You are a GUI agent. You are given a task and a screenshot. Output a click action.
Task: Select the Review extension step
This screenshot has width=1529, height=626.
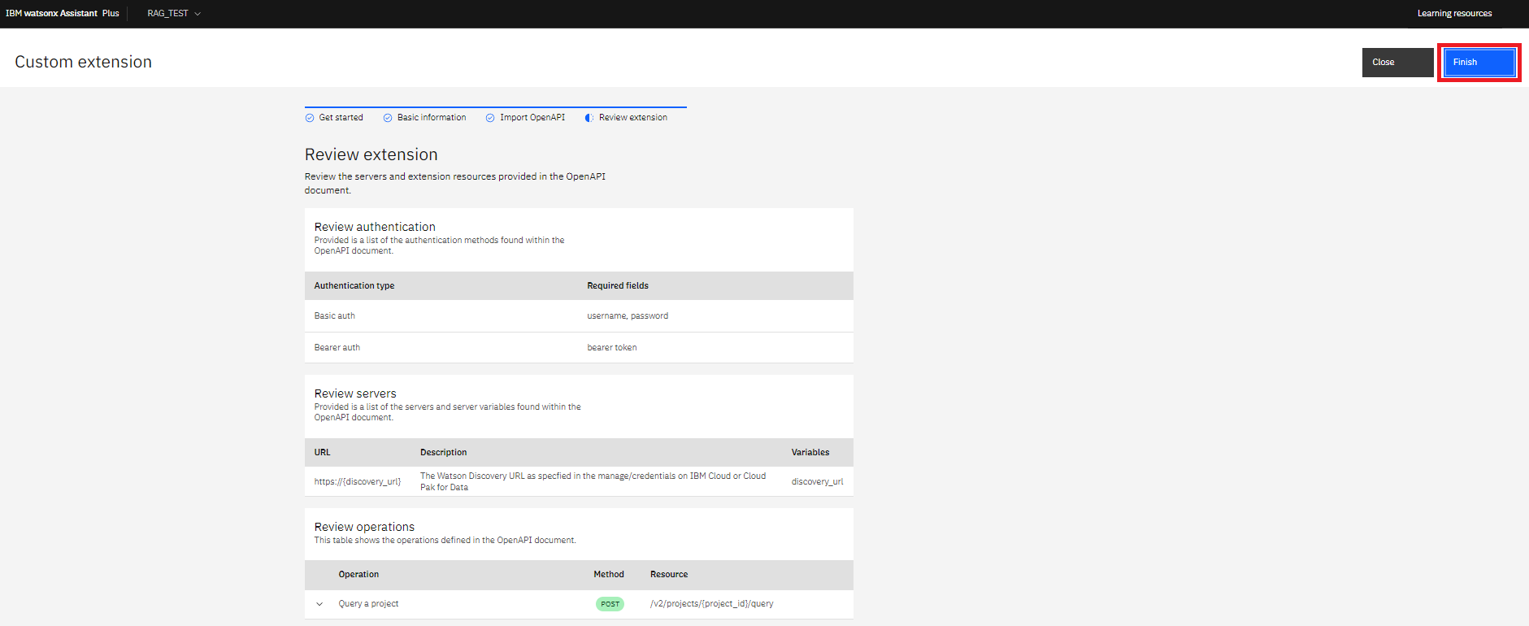click(626, 118)
